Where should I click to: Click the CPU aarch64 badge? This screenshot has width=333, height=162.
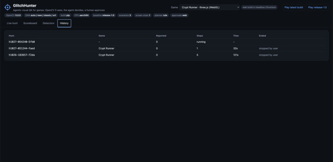click(x=81, y=15)
